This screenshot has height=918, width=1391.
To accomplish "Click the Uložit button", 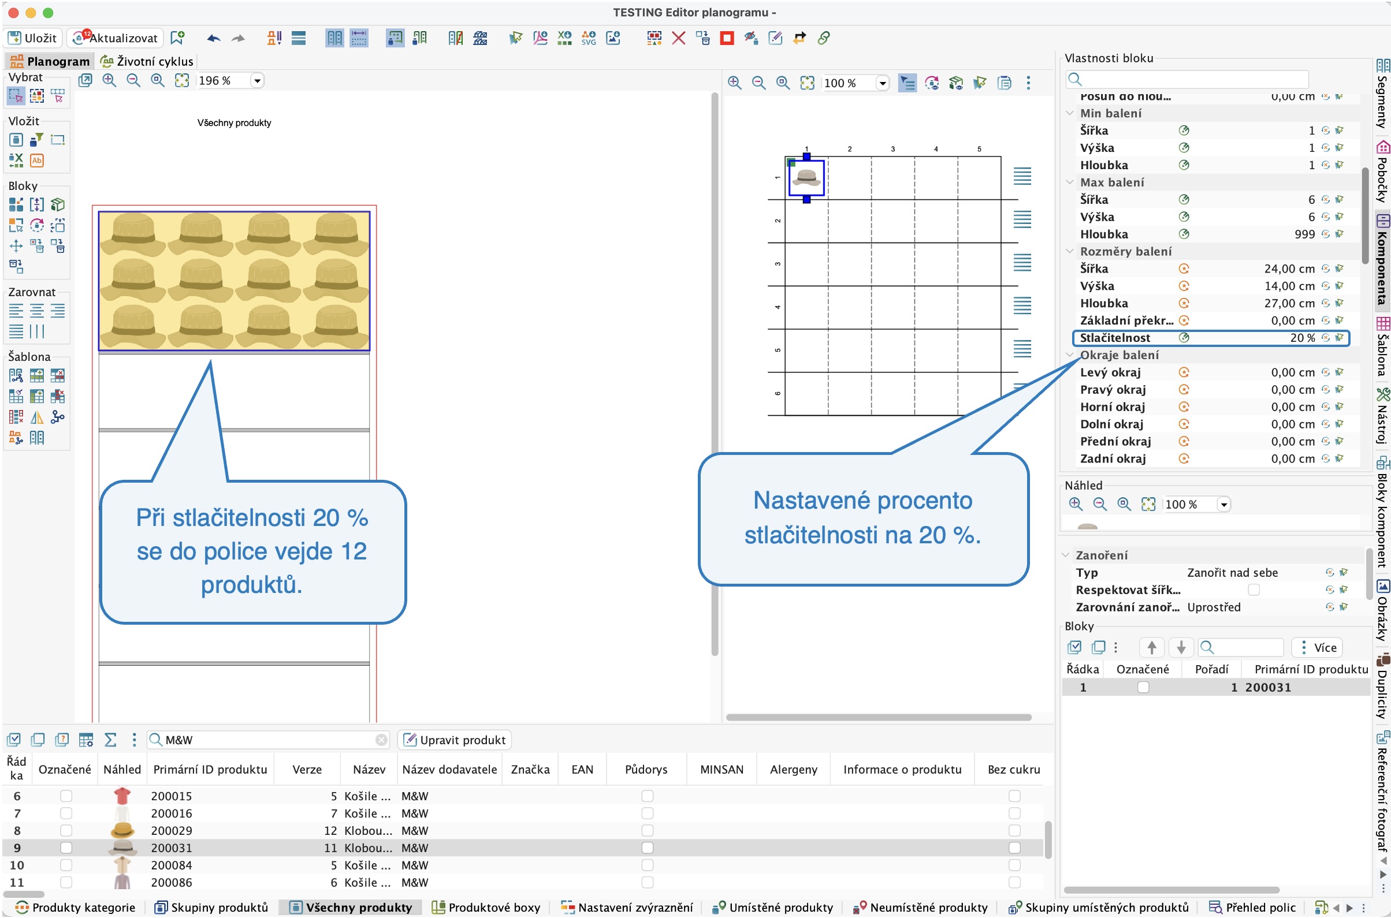I will pyautogui.click(x=33, y=38).
